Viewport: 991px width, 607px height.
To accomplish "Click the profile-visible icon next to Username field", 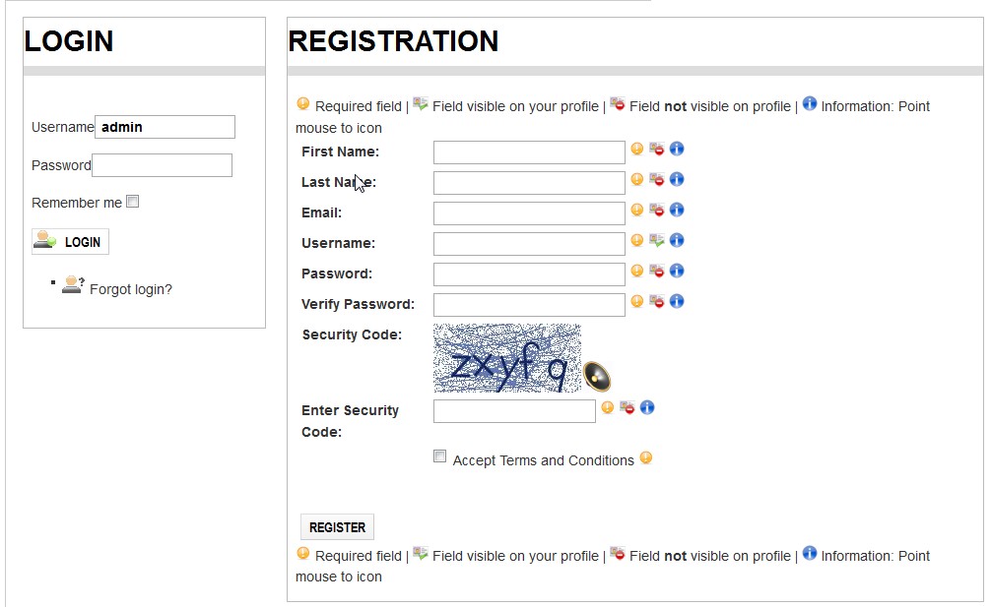I will [657, 240].
